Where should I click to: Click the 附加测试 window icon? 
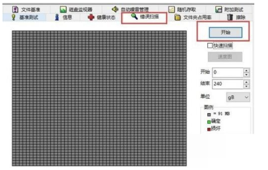pos(218,9)
